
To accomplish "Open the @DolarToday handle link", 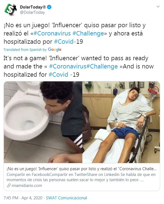I will [x=32, y=12].
